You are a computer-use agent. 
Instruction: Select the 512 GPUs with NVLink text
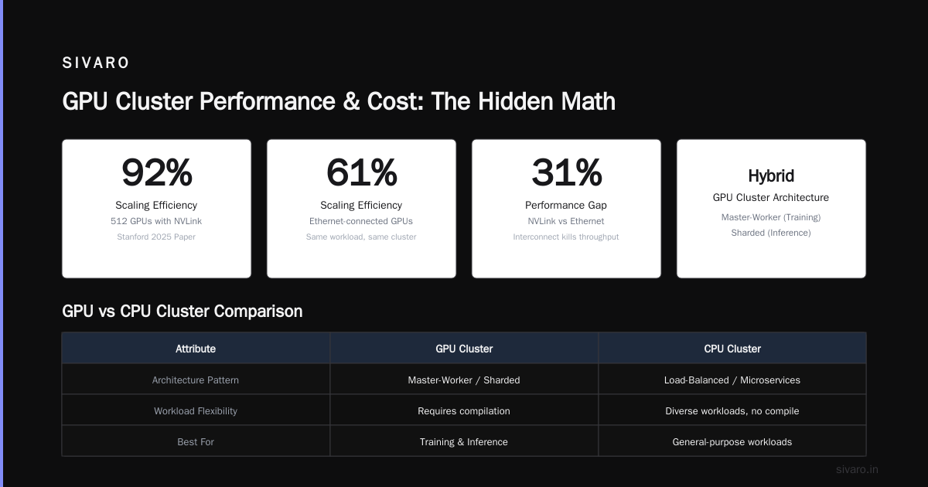(156, 221)
